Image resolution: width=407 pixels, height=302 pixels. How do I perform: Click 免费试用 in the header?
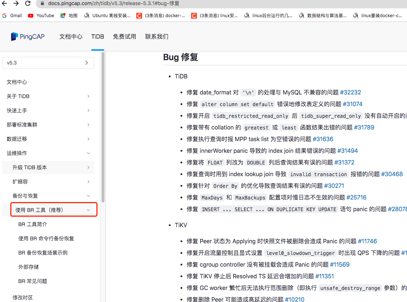[x=124, y=36]
